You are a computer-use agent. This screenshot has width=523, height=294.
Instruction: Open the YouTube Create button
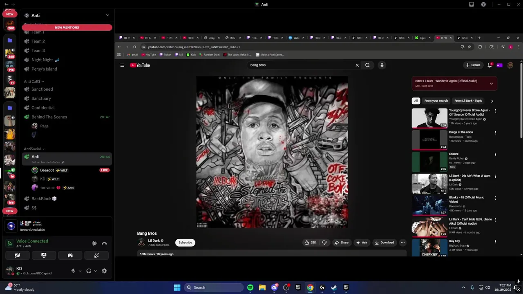click(x=473, y=65)
